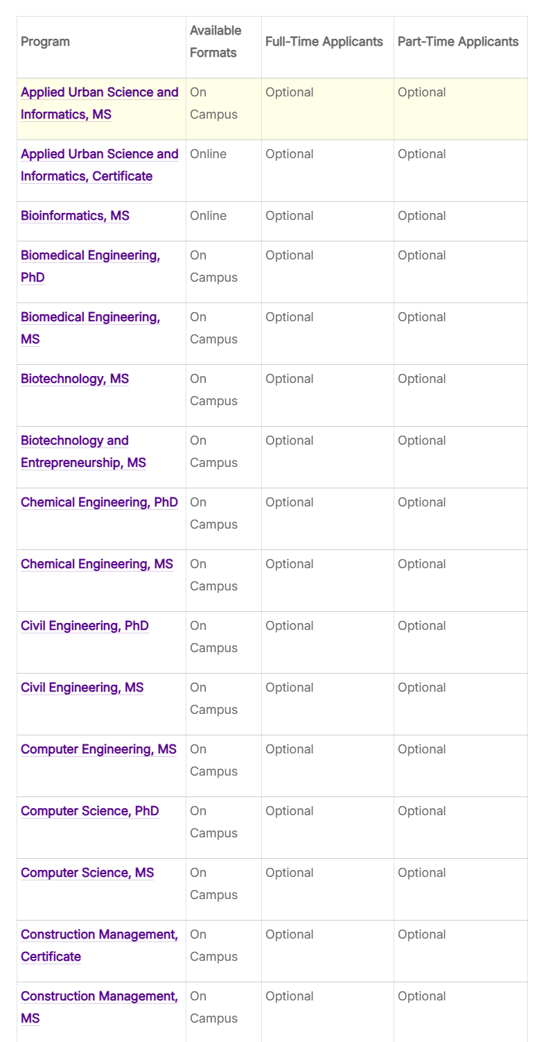The image size is (537, 1042).
Task: Visit Construction Management, MS program page
Action: (x=99, y=997)
